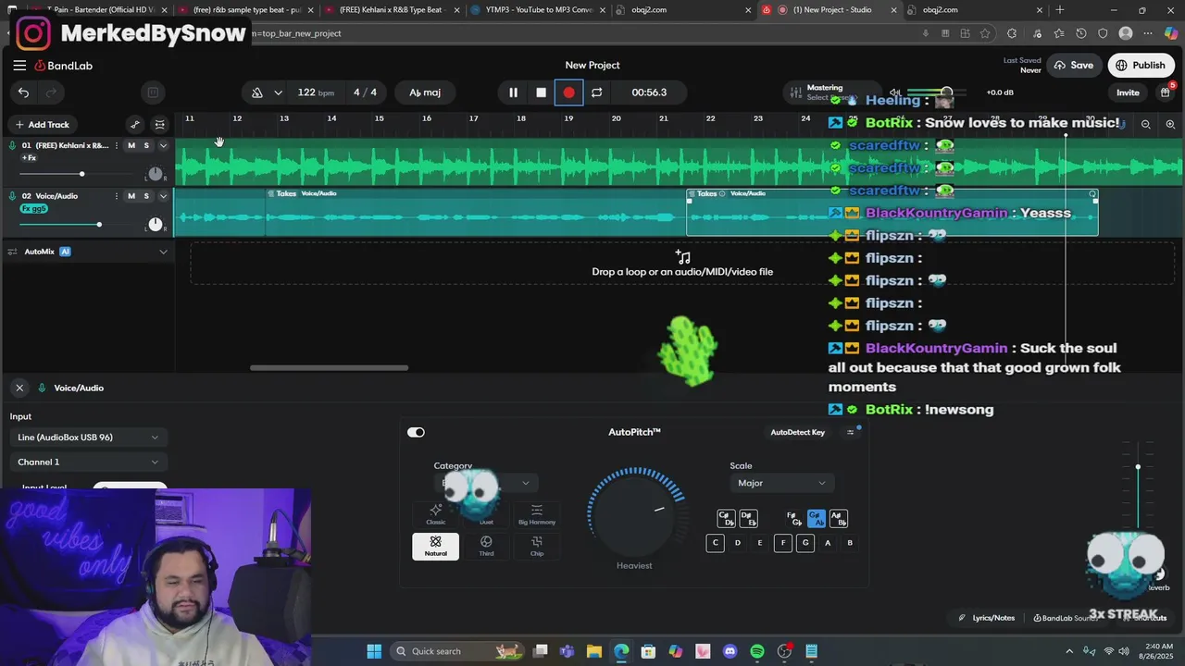Expand the AutoMix section
Image resolution: width=1185 pixels, height=666 pixels.
[x=163, y=252]
